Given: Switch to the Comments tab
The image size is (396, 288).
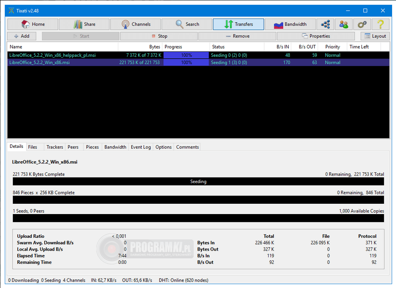Looking at the screenshot, I should [187, 147].
